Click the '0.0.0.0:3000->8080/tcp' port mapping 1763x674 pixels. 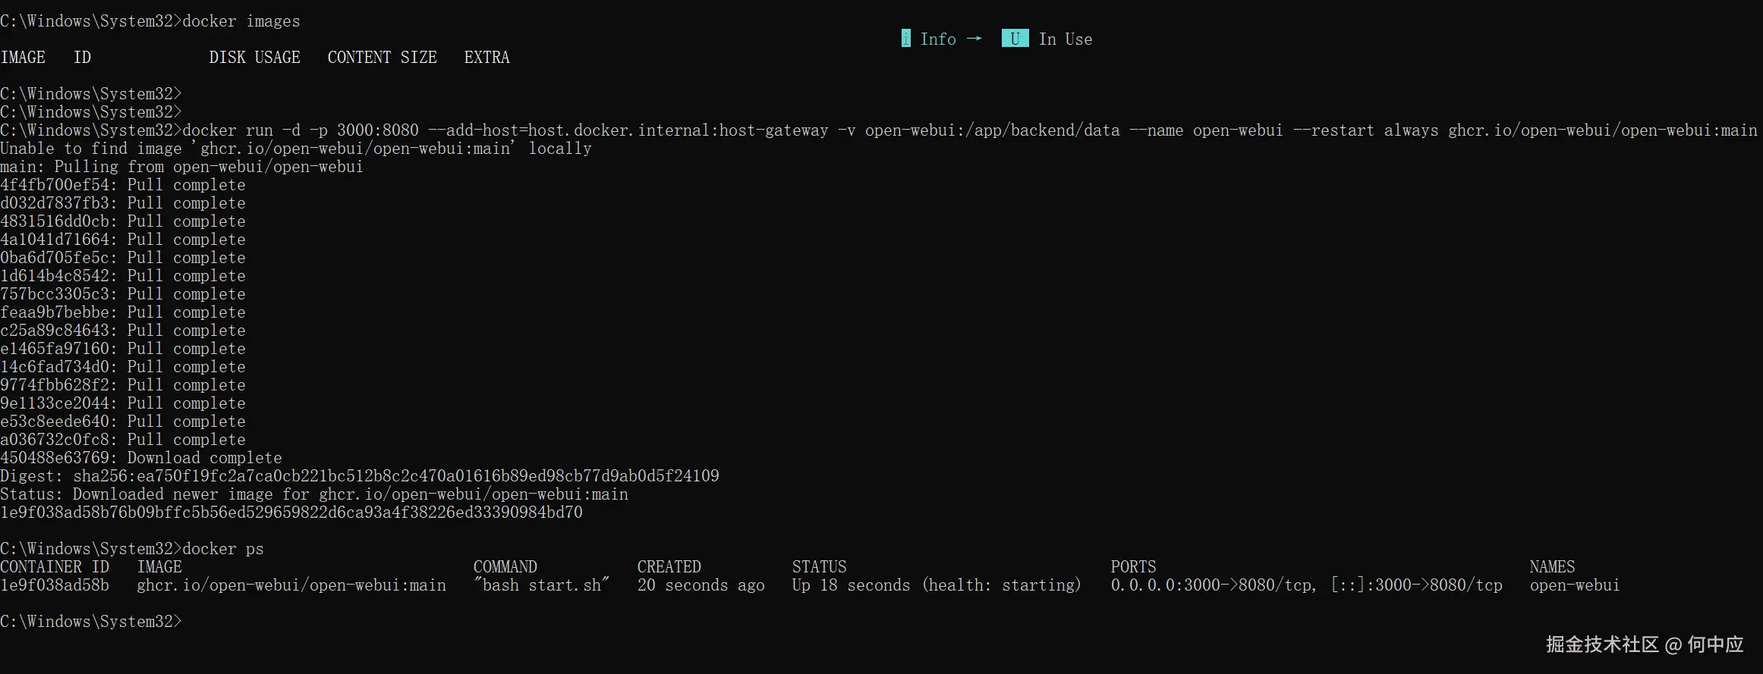point(1213,585)
